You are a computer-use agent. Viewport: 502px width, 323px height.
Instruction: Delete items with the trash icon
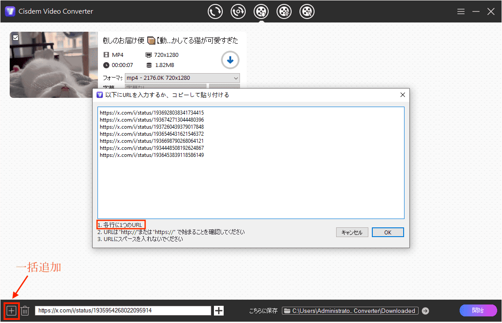[25, 311]
